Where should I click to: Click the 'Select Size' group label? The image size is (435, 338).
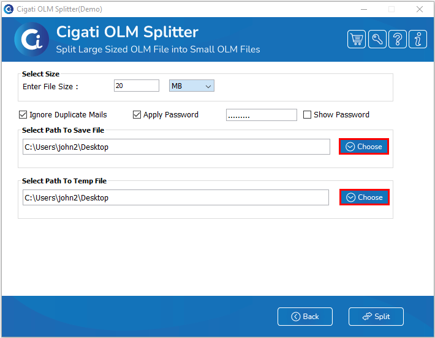pyautogui.click(x=41, y=74)
